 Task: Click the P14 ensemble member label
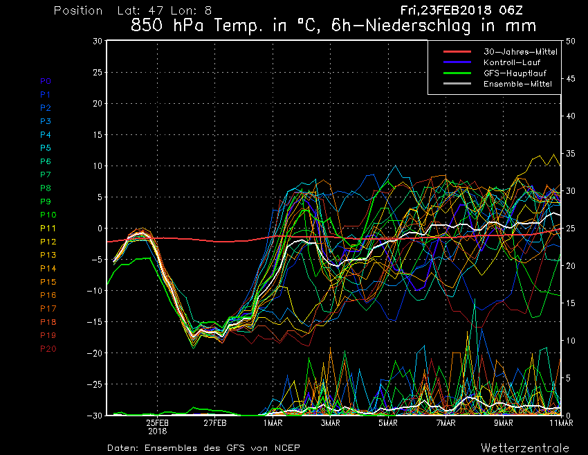tap(48, 269)
